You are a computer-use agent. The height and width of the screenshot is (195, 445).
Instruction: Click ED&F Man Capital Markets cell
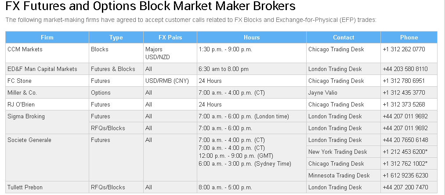(x=42, y=69)
